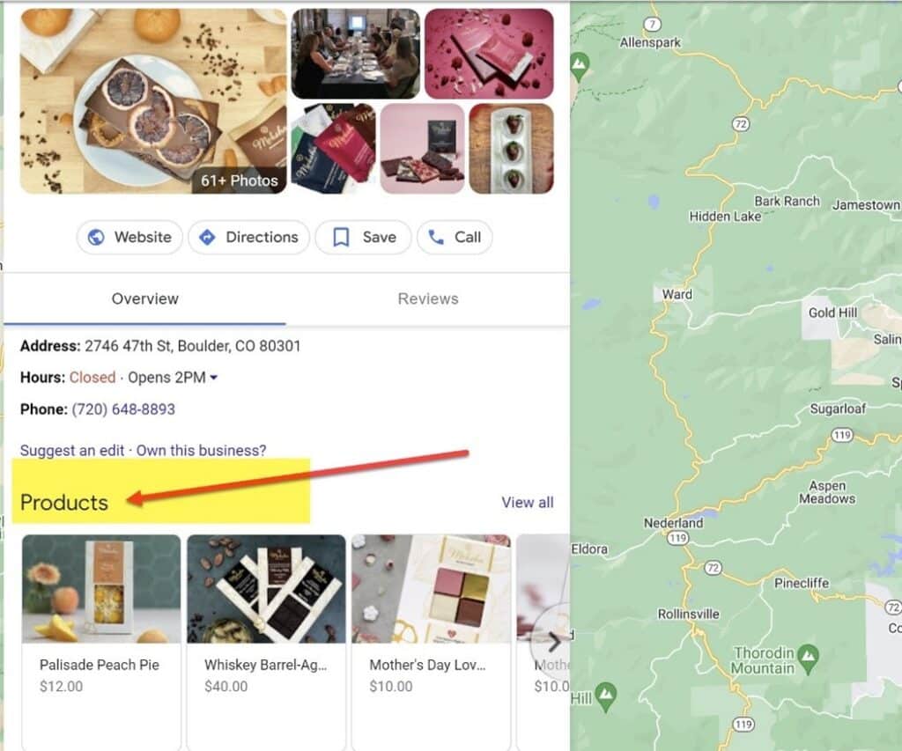
Task: Show next products with carousel arrow
Action: [553, 641]
